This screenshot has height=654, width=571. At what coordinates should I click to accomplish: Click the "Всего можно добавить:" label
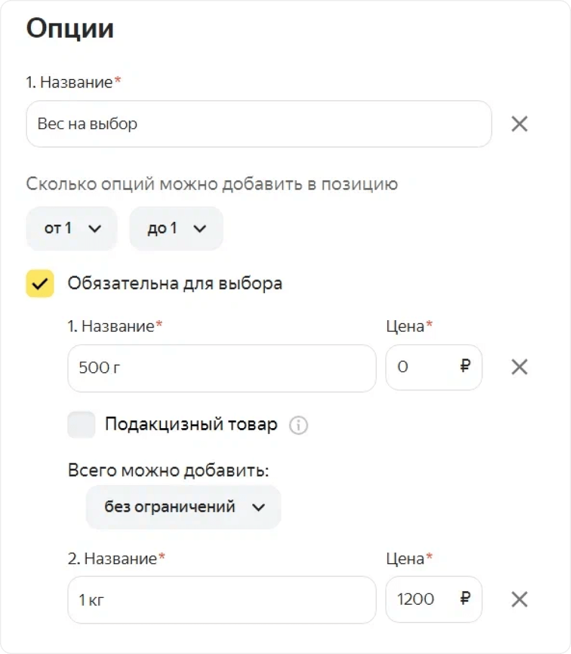click(x=168, y=470)
